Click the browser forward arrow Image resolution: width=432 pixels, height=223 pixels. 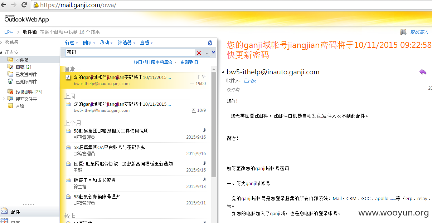pos(14,5)
